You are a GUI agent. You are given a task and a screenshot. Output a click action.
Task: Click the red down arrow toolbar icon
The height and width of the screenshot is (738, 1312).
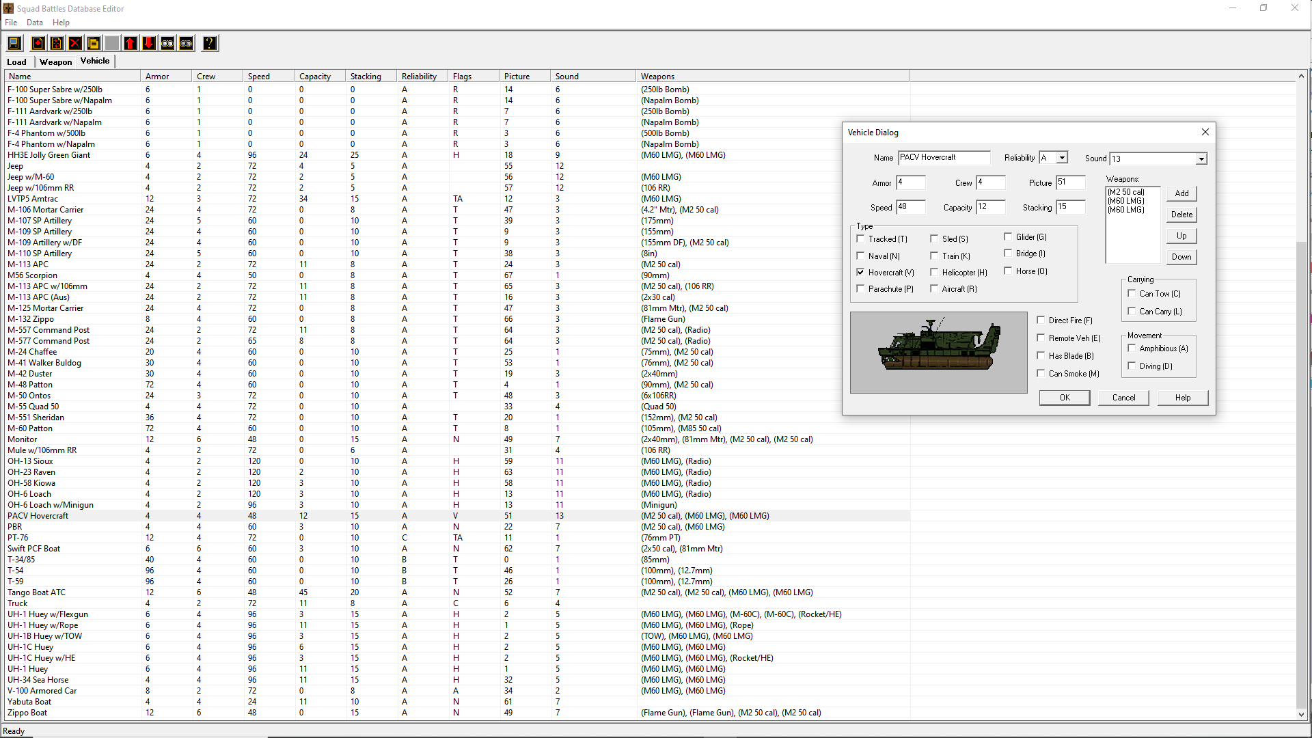(x=148, y=44)
